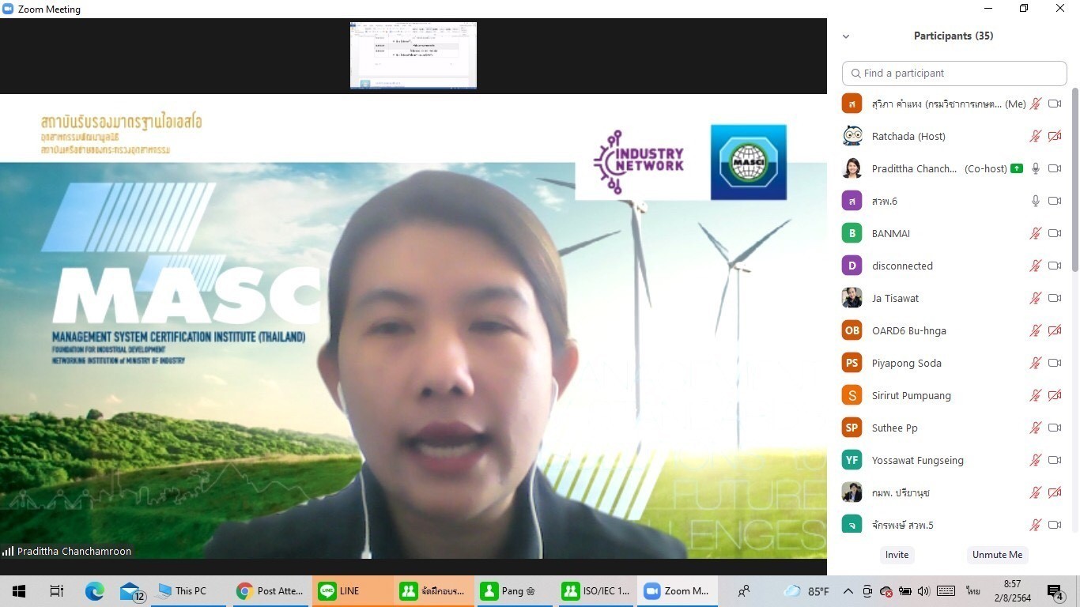
Task: Switch to the This PC taskbar window
Action: (x=187, y=591)
